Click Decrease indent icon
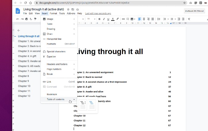 [x=179, y=19]
